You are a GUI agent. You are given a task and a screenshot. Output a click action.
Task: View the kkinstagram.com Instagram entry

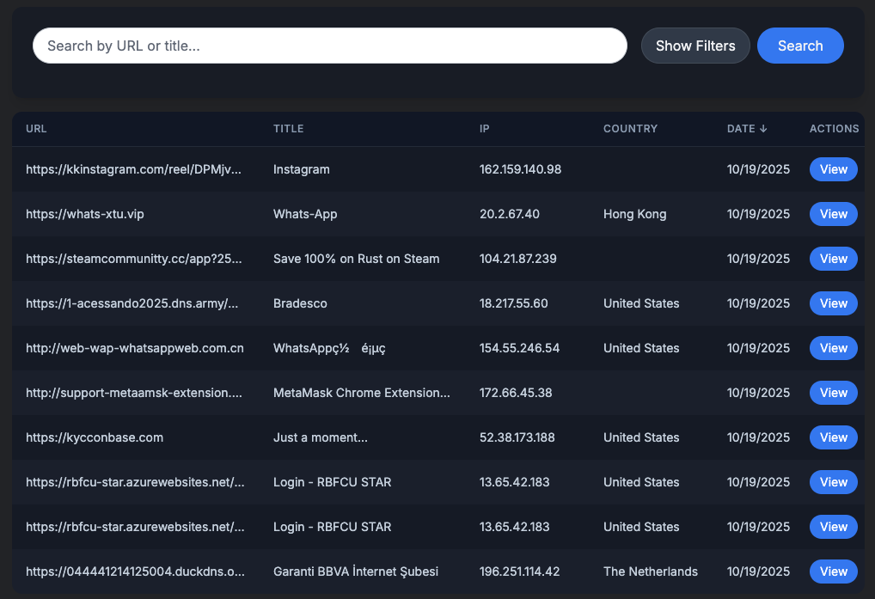tap(833, 169)
